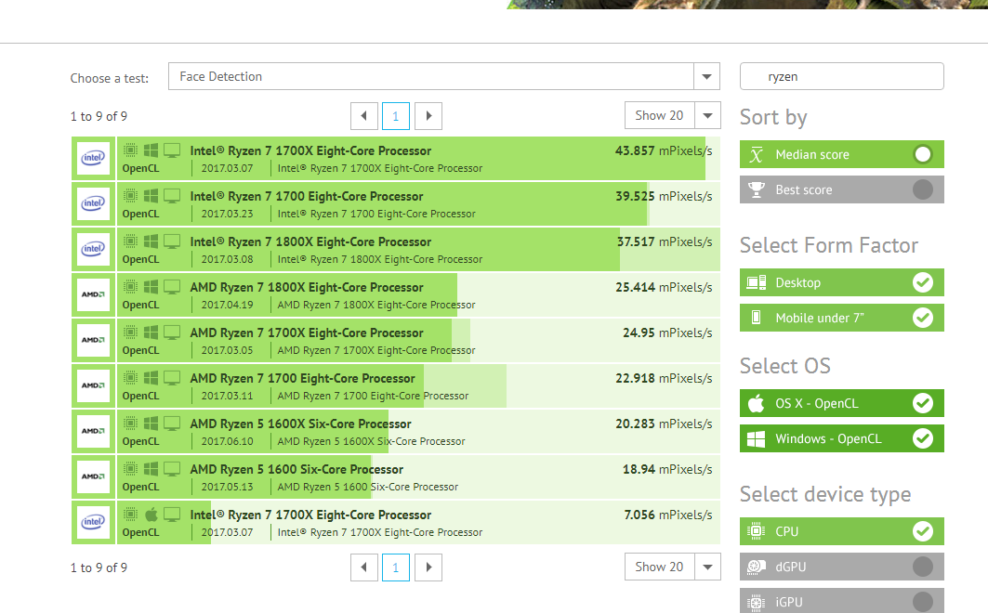Click the Intel logo on the 7.056 mPixels/s row
Screen dimensions: 988x613
(x=93, y=522)
